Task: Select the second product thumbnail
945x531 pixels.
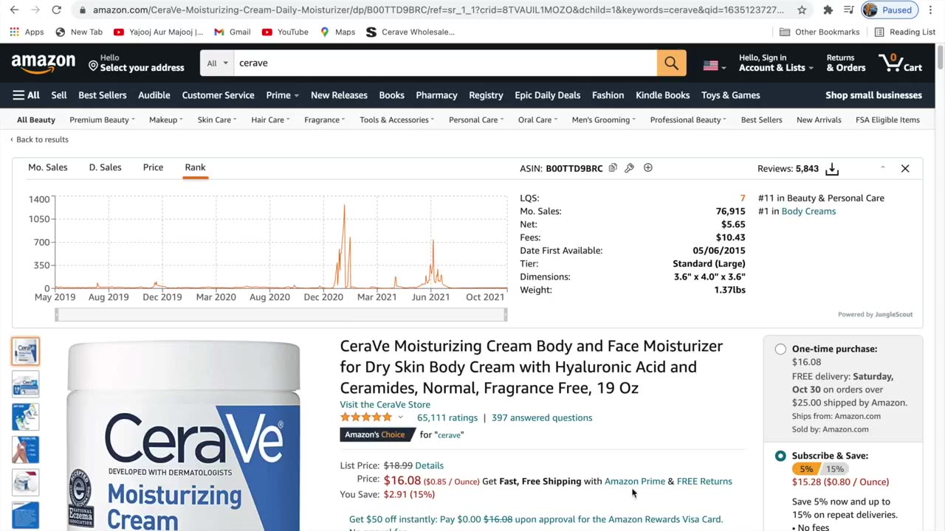Action: (25, 384)
